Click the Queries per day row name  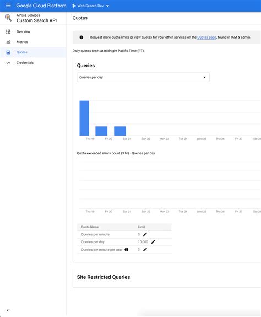coord(93,242)
